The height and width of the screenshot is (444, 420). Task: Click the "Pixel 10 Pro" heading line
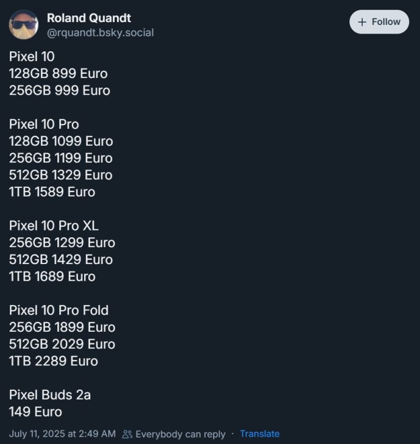[x=44, y=124]
